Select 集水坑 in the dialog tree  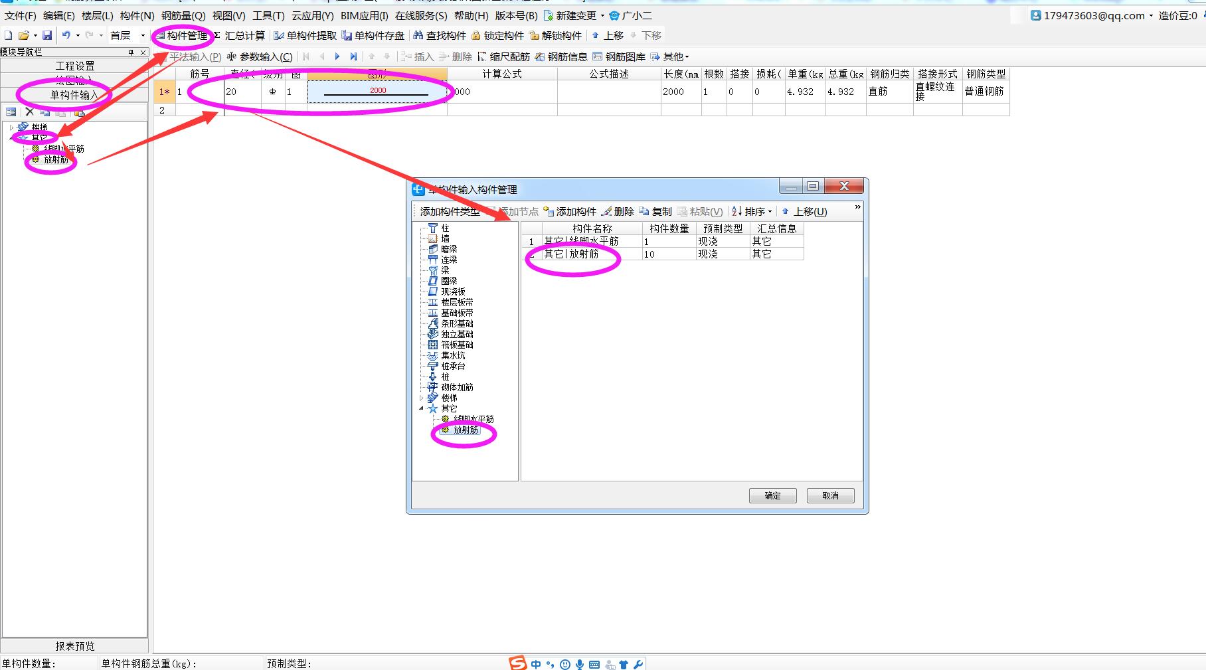453,355
